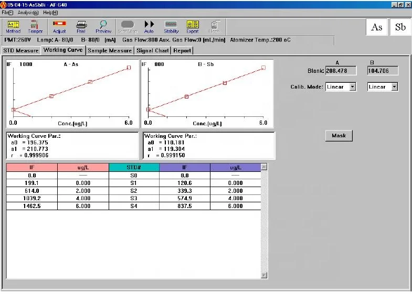Select the Working Curve tab
The width and height of the screenshot is (412, 294).
pyautogui.click(x=63, y=50)
